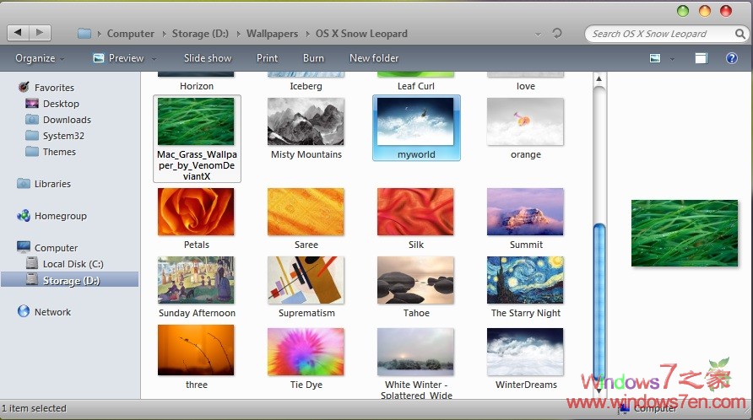
Task: Select the Suprematism thumbnail
Action: (306, 280)
